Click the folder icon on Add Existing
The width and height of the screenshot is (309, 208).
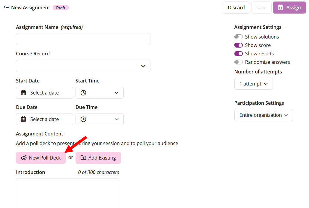coord(82,157)
